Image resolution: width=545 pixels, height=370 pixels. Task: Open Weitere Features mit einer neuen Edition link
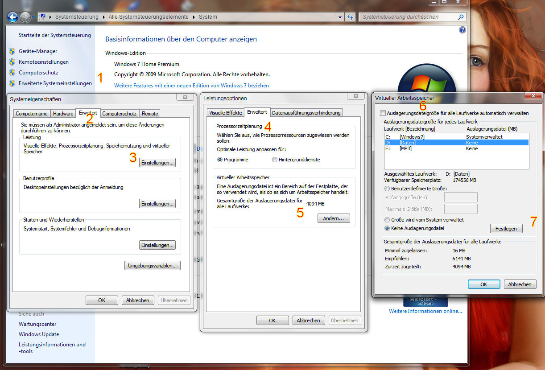tap(192, 85)
